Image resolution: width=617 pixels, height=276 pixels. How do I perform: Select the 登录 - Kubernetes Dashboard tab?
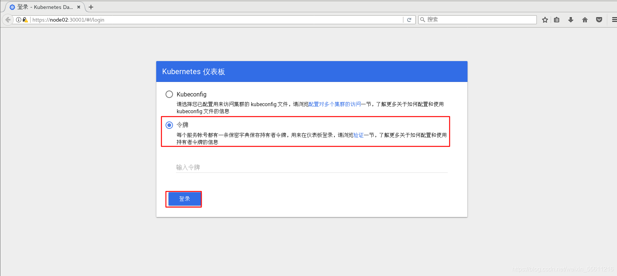pos(45,7)
